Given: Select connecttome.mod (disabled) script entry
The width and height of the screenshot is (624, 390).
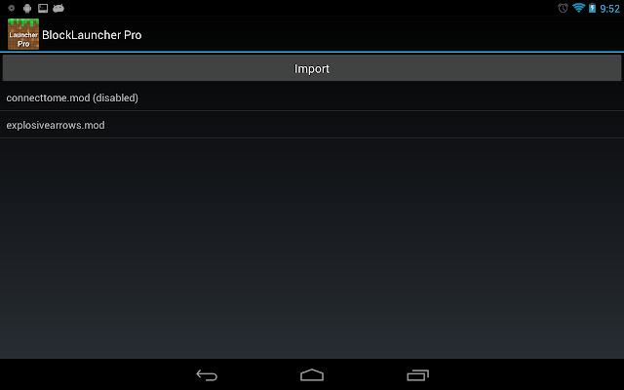Looking at the screenshot, I should point(312,97).
